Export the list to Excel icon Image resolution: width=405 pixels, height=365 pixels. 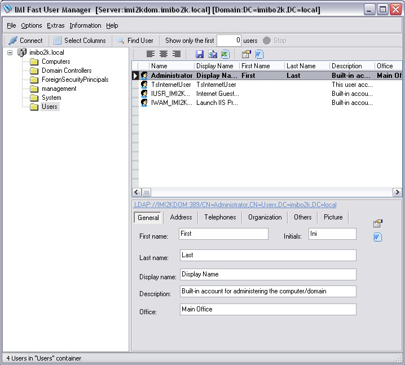(225, 54)
